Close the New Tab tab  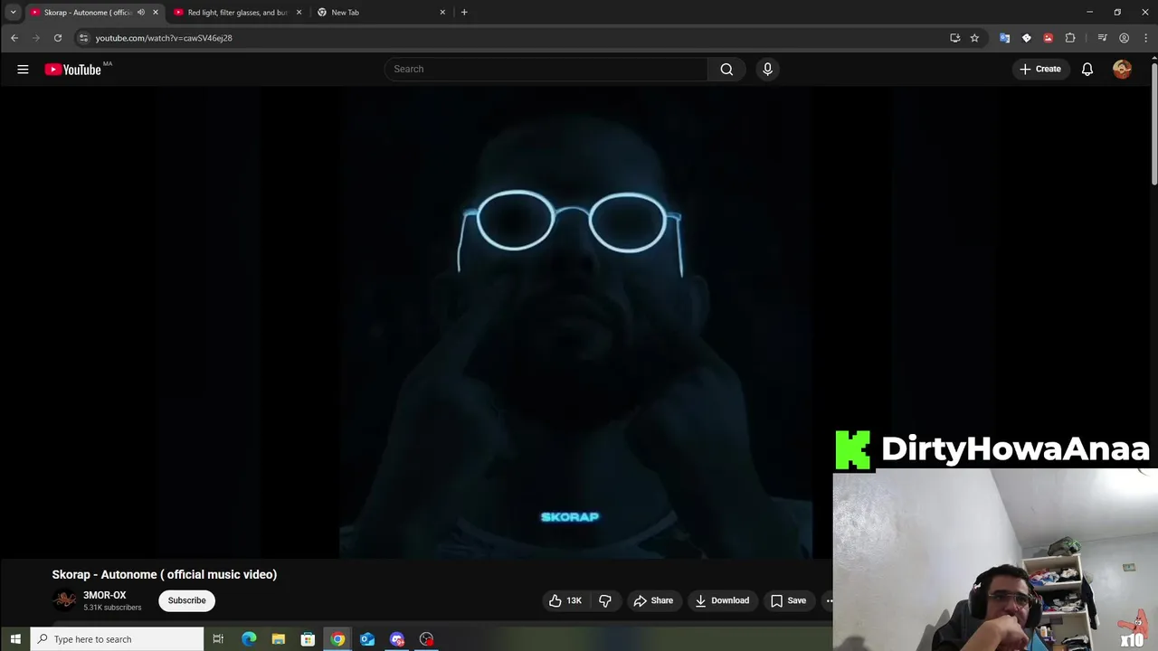tap(442, 13)
